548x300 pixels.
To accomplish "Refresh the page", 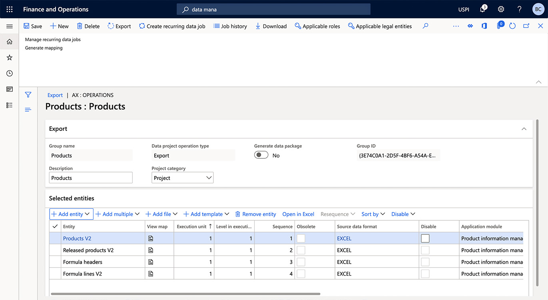I will [513, 26].
